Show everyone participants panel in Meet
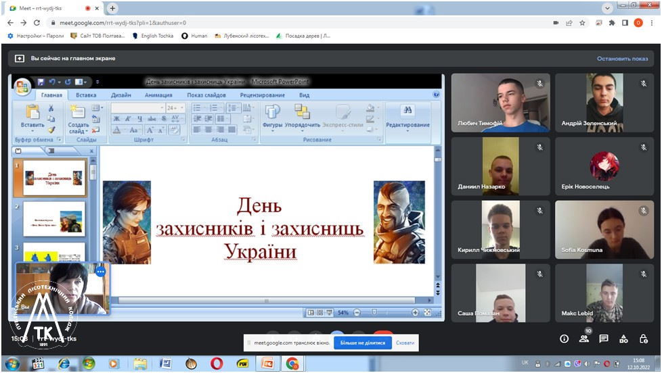The height and width of the screenshot is (373, 662). tap(584, 339)
